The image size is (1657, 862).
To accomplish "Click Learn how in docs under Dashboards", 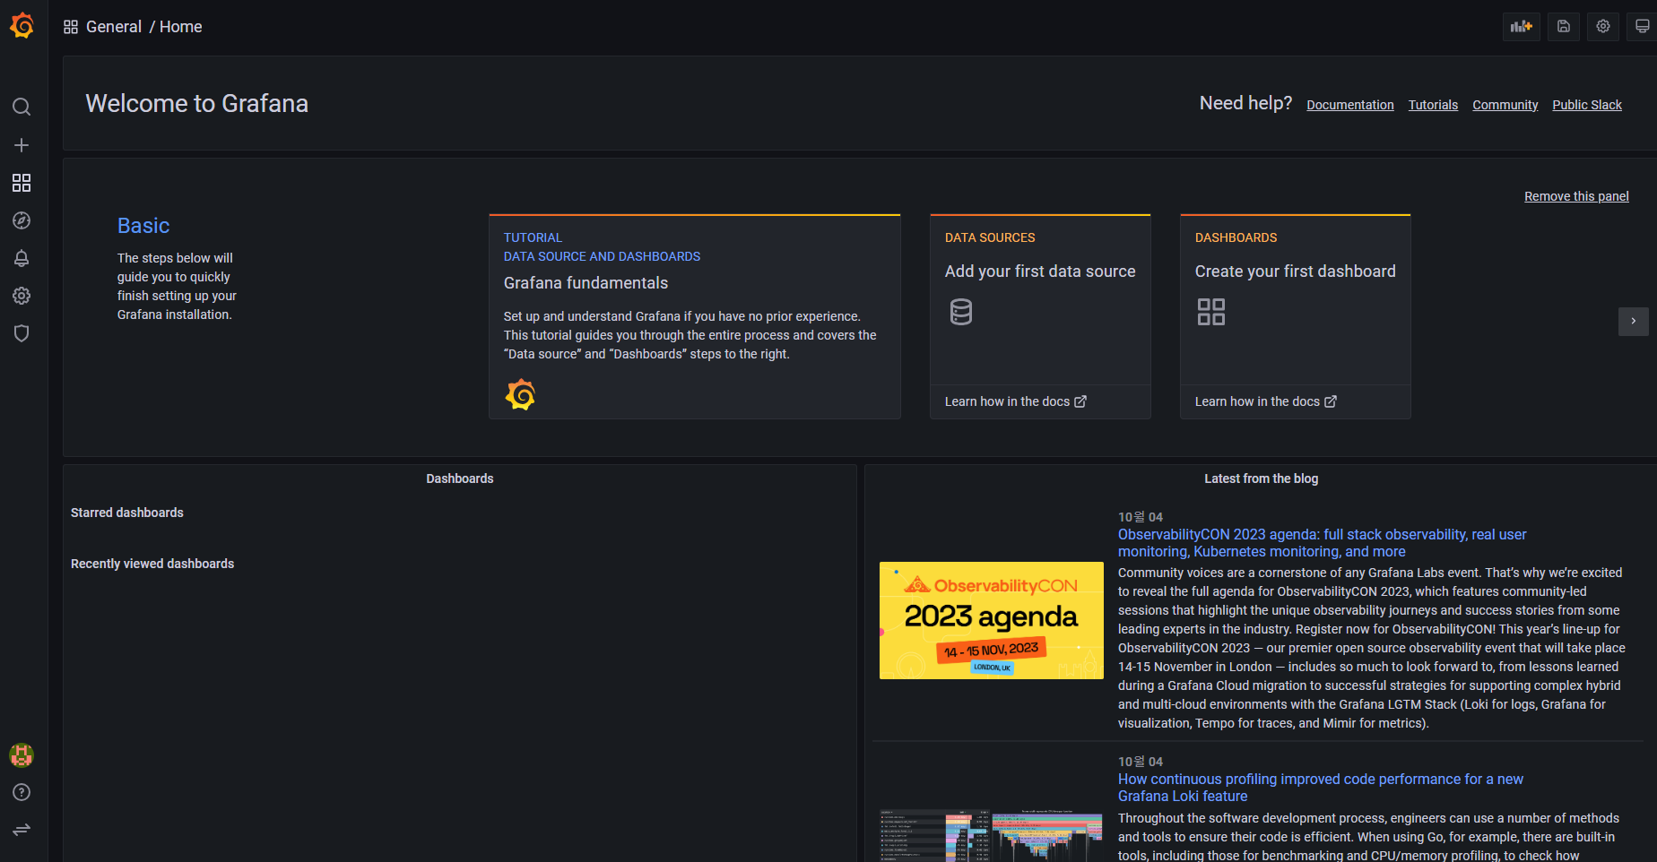I will 1266,401.
